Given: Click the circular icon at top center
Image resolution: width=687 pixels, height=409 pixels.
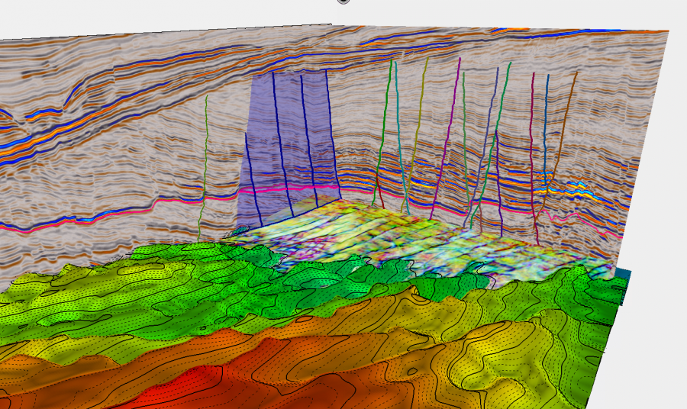Looking at the screenshot, I should point(343,1).
